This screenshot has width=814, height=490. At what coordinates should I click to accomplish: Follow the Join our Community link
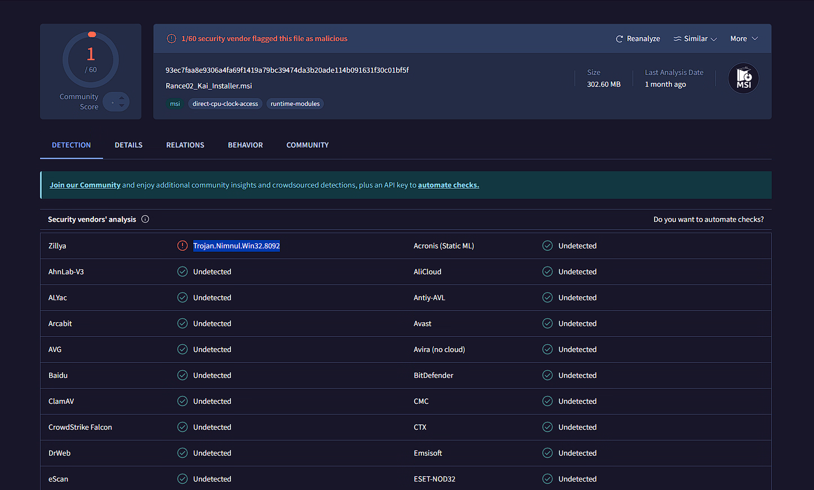coord(85,185)
